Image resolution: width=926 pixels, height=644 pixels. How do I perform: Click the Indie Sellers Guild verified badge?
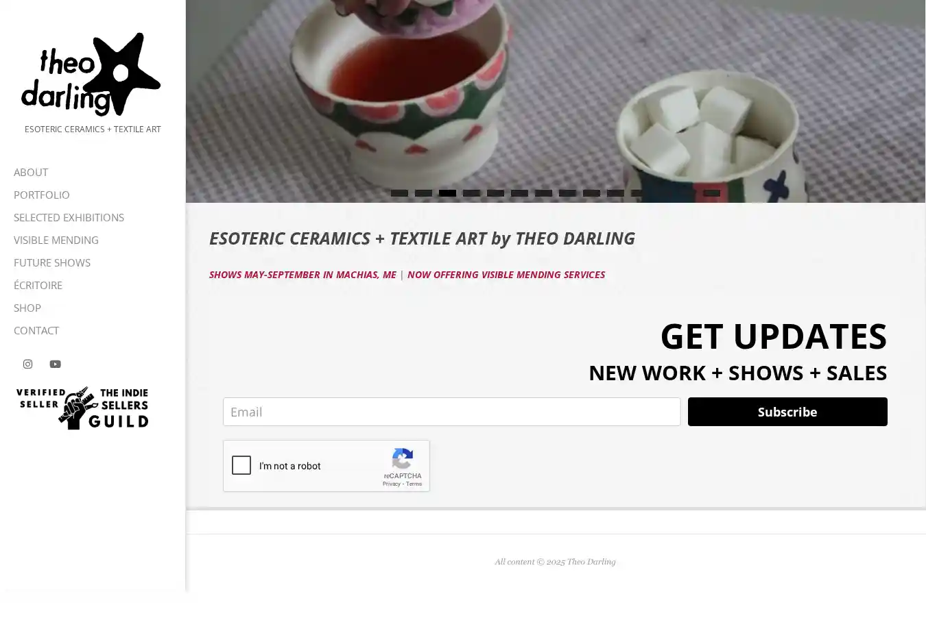tap(82, 408)
